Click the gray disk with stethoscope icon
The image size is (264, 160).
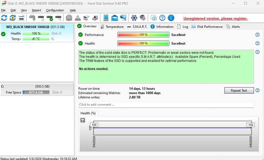pyautogui.click(x=32, y=18)
